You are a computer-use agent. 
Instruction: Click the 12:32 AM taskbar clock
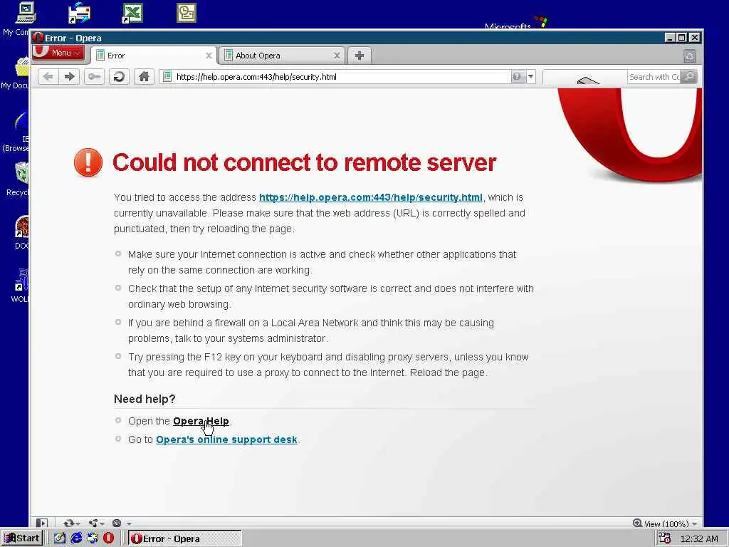(x=699, y=538)
